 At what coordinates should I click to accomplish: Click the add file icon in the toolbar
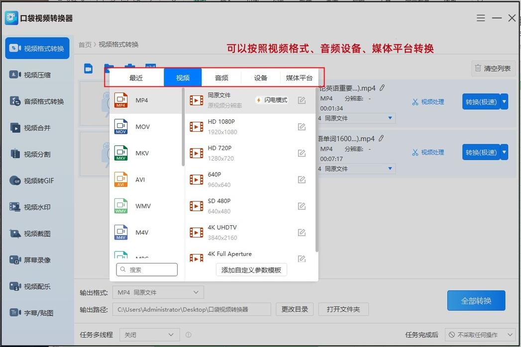tap(88, 69)
